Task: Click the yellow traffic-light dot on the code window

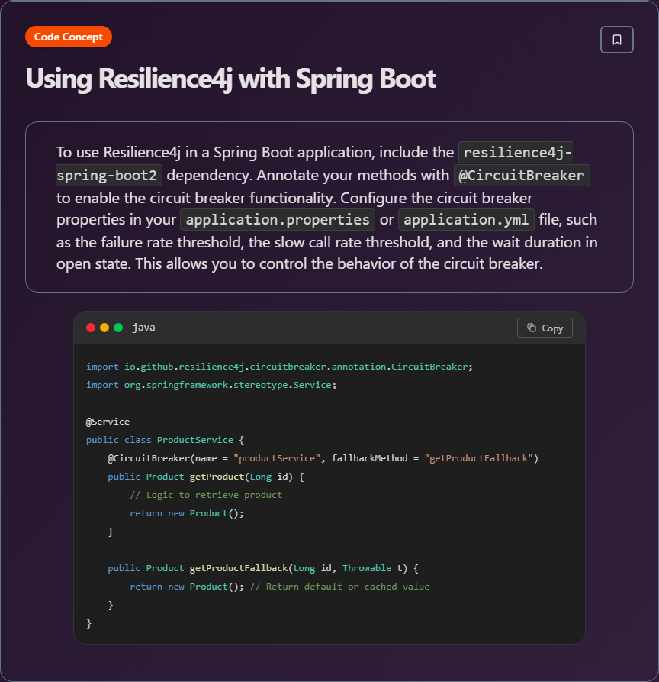Action: pos(104,326)
